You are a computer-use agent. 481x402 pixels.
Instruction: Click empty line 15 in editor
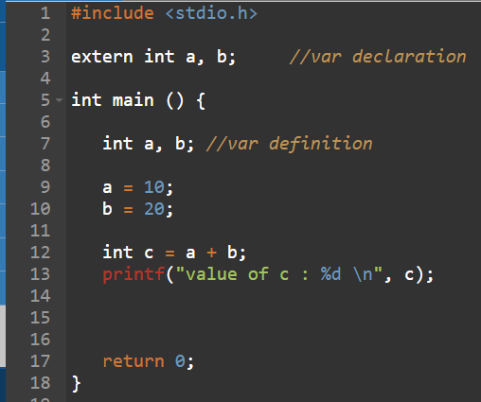(274, 318)
